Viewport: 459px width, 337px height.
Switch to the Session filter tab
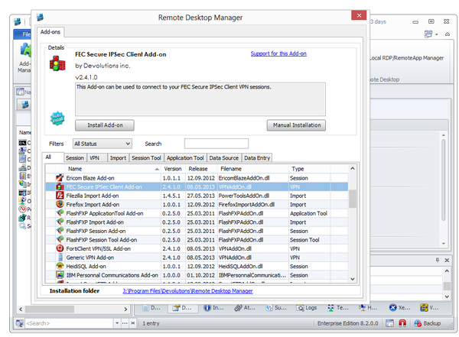point(75,158)
